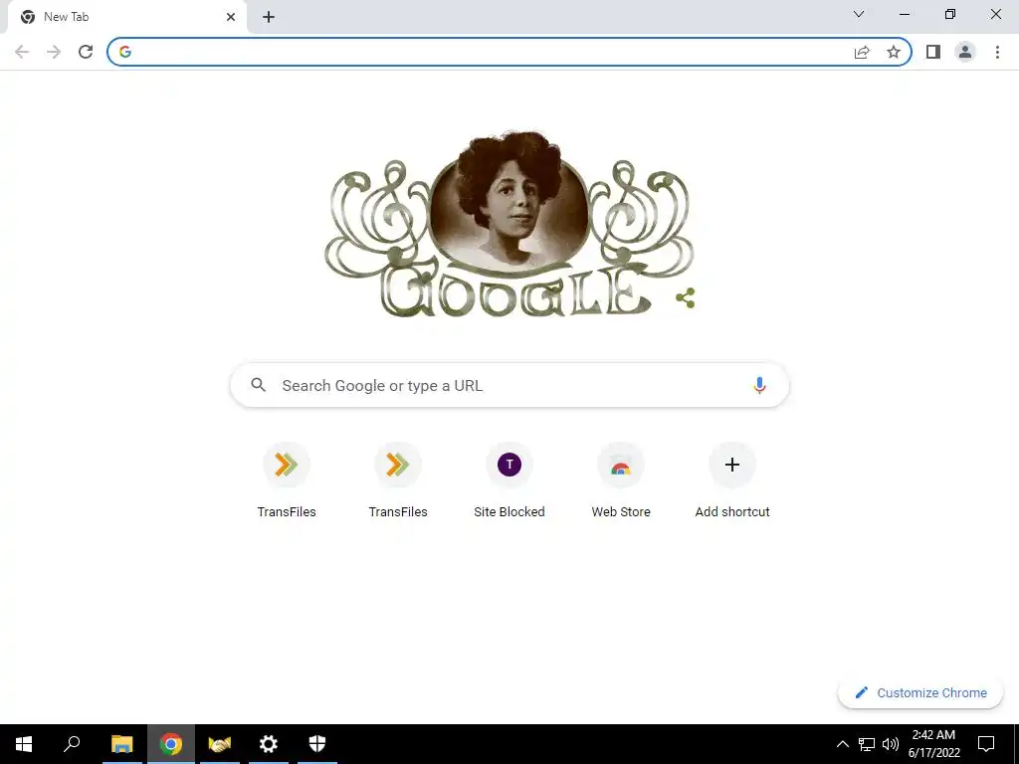1019x764 pixels.
Task: Bookmark this tab with the star icon
Action: [894, 52]
